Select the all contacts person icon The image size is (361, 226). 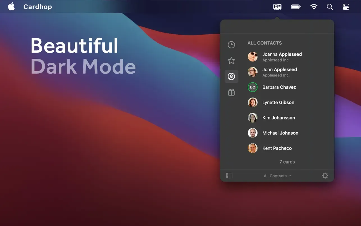(x=231, y=76)
